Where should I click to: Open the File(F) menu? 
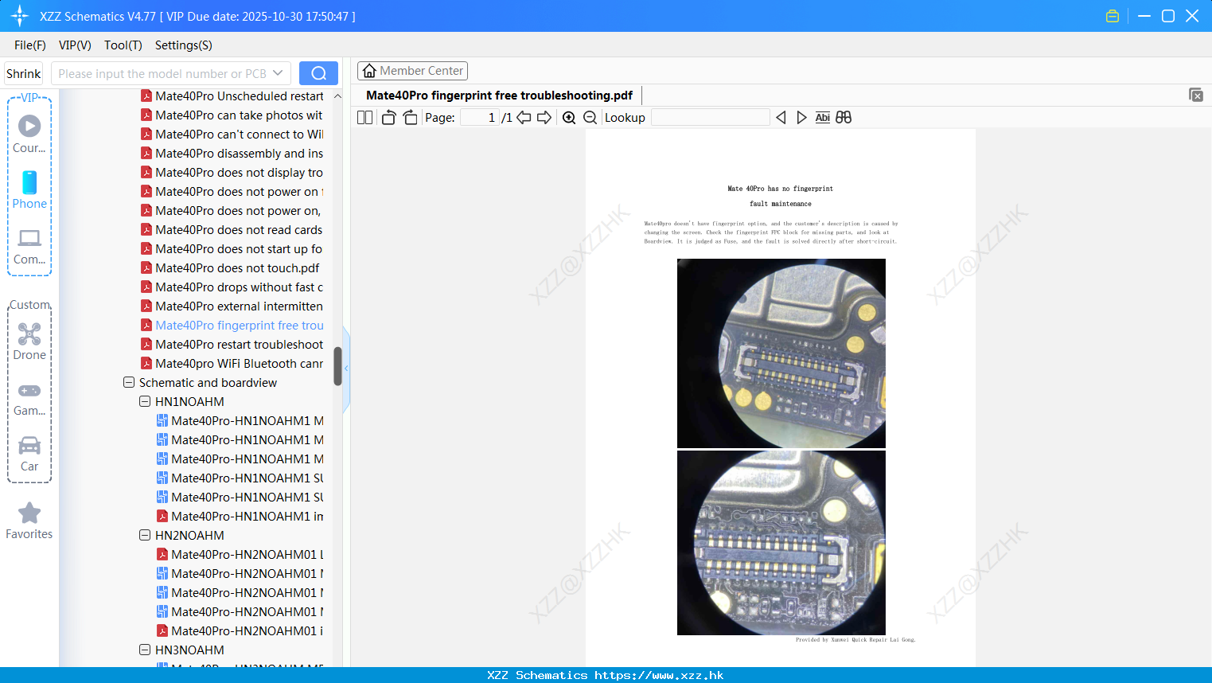coord(30,45)
